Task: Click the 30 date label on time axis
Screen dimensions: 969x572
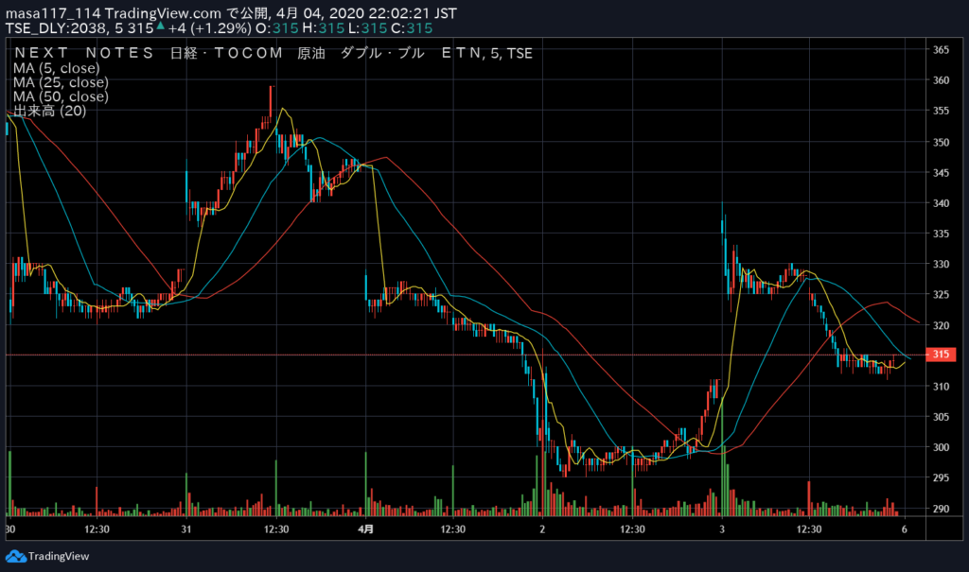Action: 9,529
